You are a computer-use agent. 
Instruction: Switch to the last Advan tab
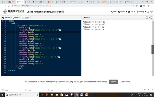click(x=128, y=2)
